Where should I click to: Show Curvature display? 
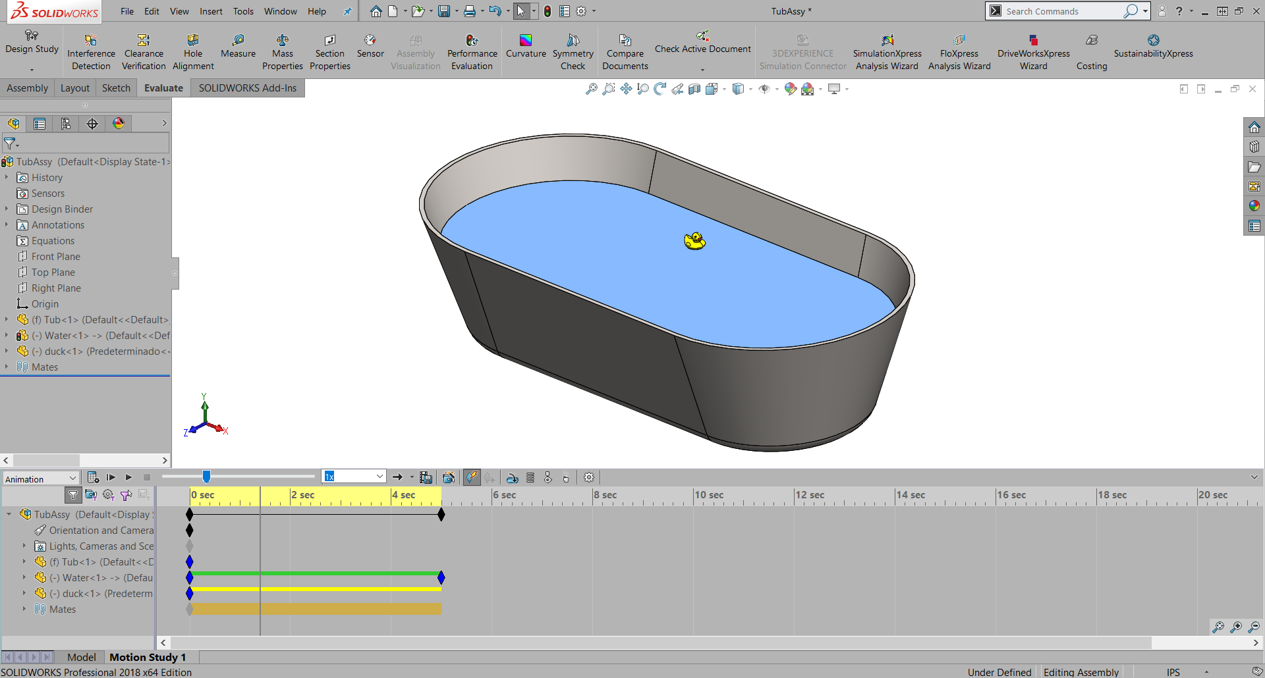click(526, 46)
